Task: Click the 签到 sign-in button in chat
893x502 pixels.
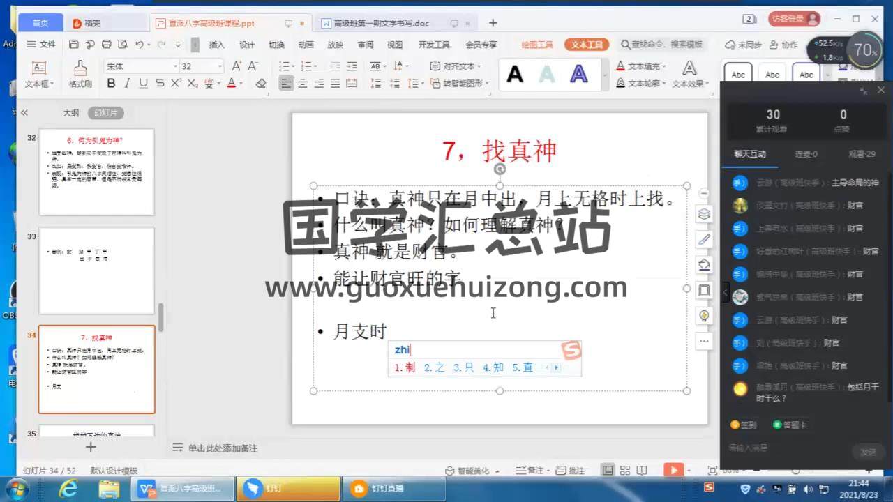Action: 744,425
